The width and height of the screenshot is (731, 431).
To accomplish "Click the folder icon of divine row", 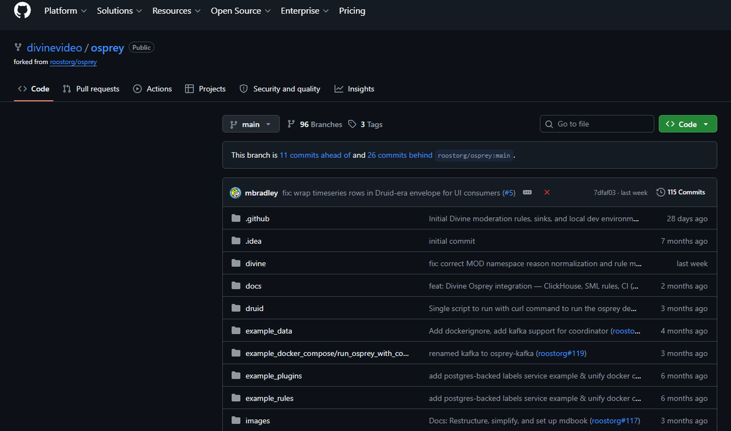I will 236,263.
